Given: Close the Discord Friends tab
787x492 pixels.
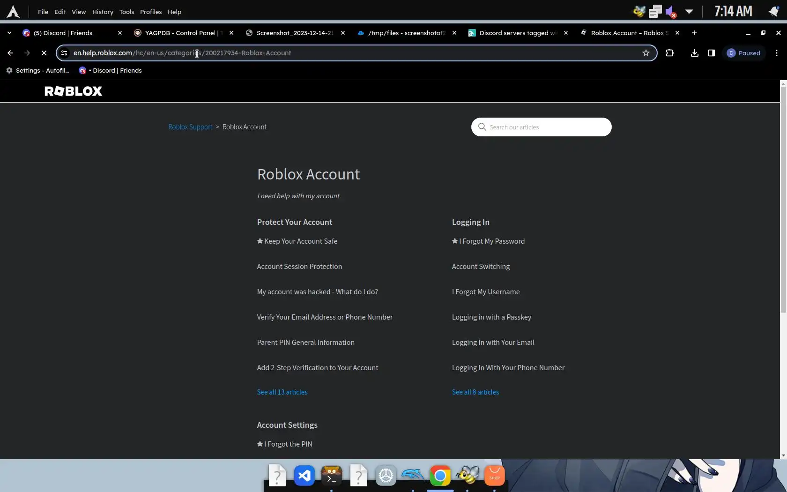Looking at the screenshot, I should (x=119, y=33).
